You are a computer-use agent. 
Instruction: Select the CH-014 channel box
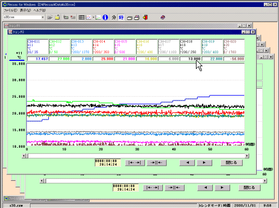pos(103,47)
